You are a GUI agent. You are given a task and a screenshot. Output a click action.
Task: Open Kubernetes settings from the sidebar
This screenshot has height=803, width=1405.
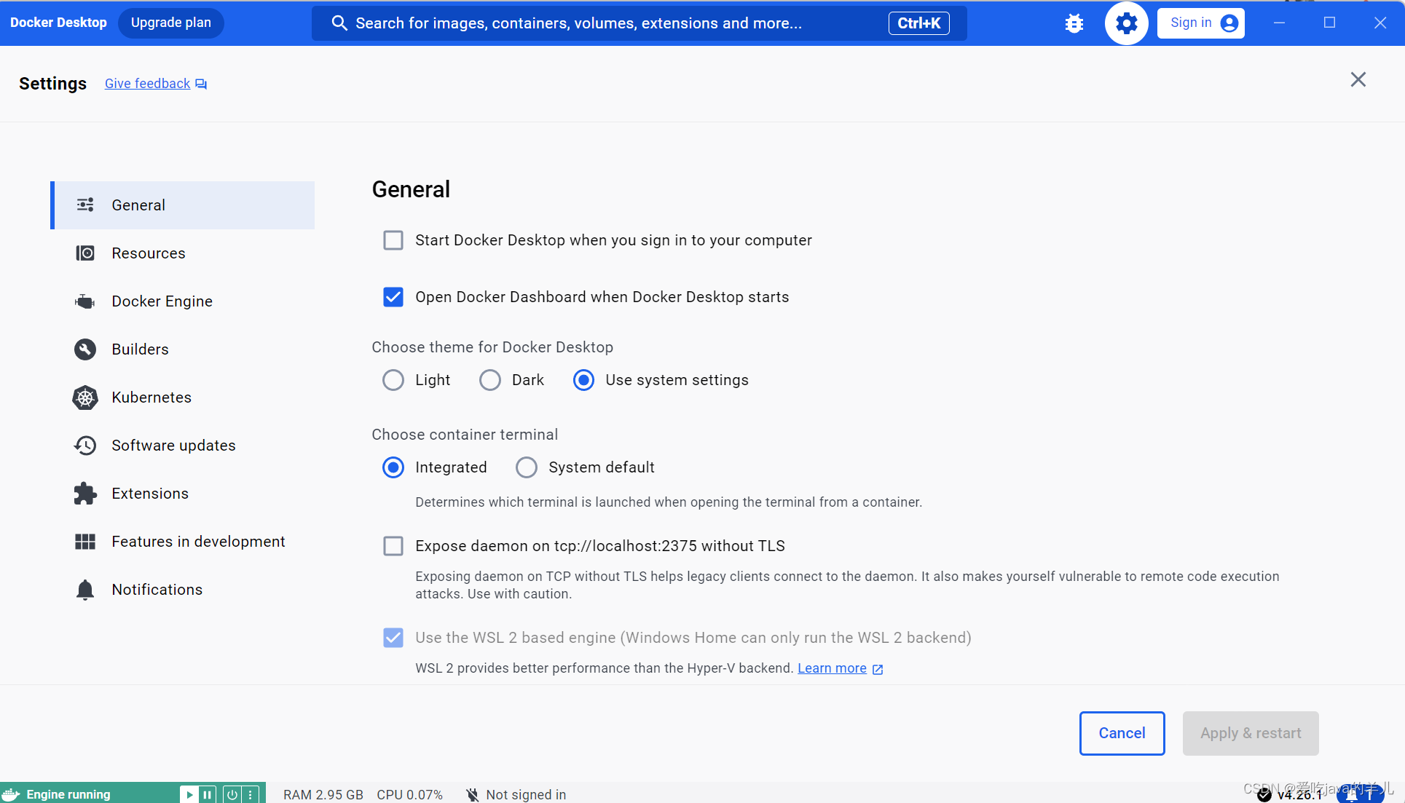pos(151,397)
